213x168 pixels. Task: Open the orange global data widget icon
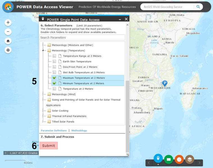(179, 160)
